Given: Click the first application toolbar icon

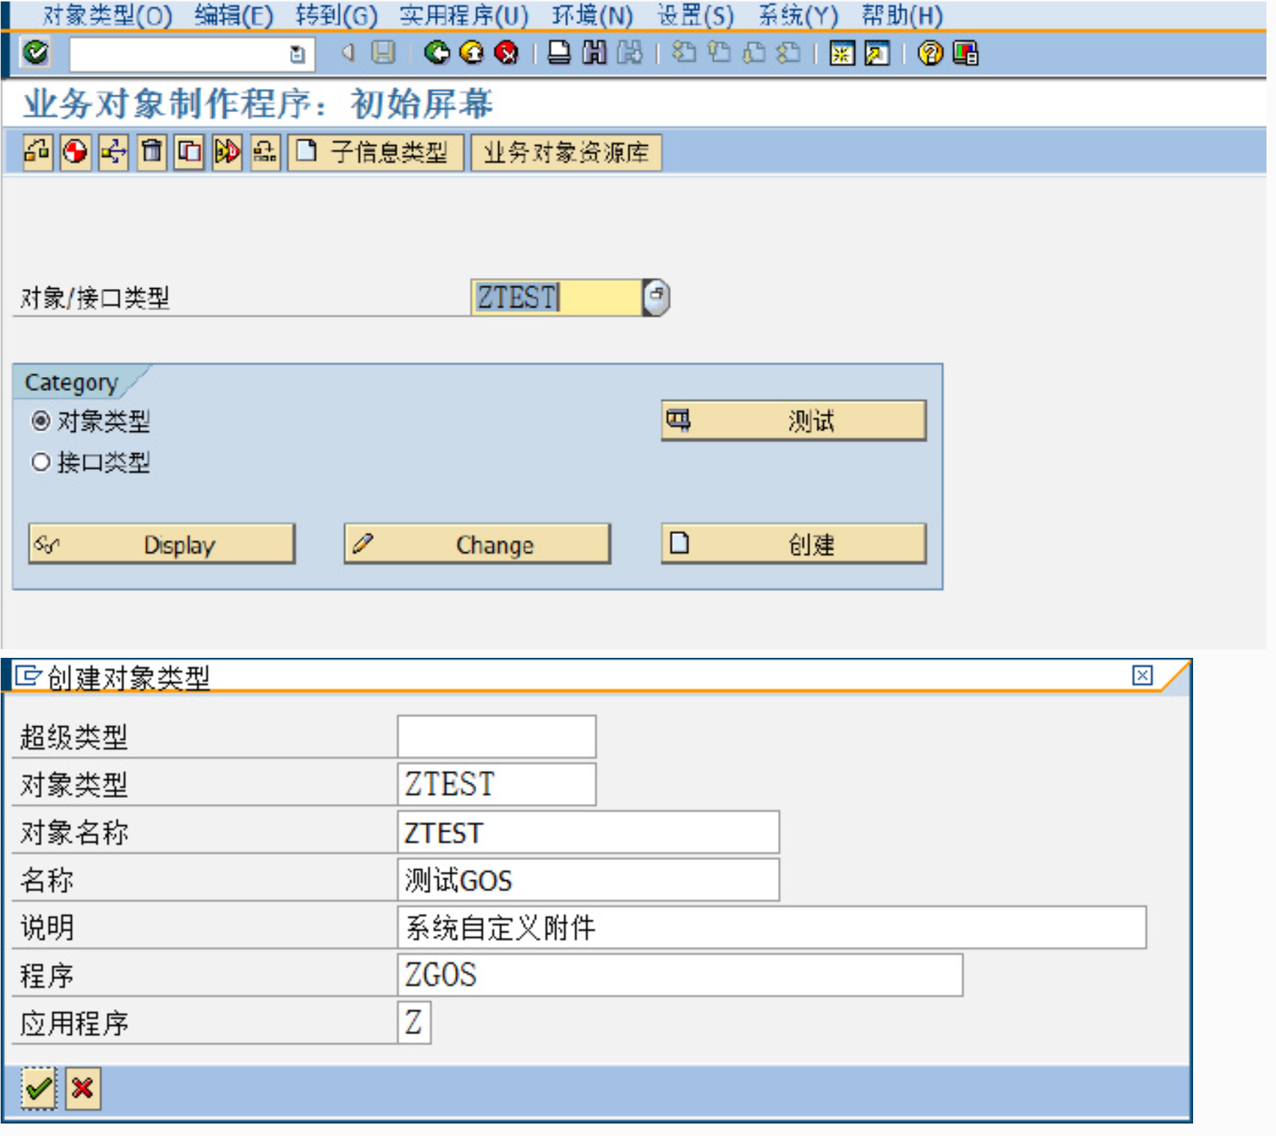Looking at the screenshot, I should [37, 152].
